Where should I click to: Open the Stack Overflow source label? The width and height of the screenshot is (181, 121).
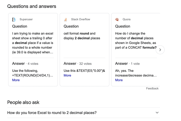80,19
